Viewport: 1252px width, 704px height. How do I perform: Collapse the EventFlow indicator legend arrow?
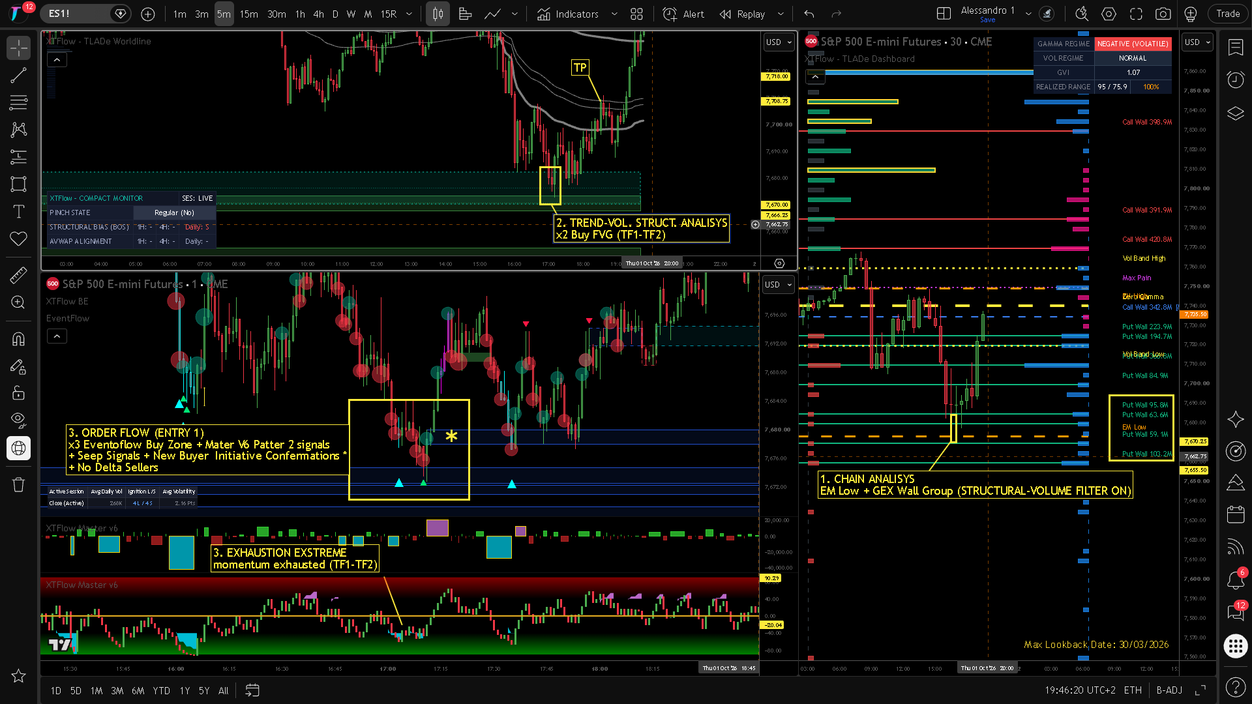pos(57,336)
